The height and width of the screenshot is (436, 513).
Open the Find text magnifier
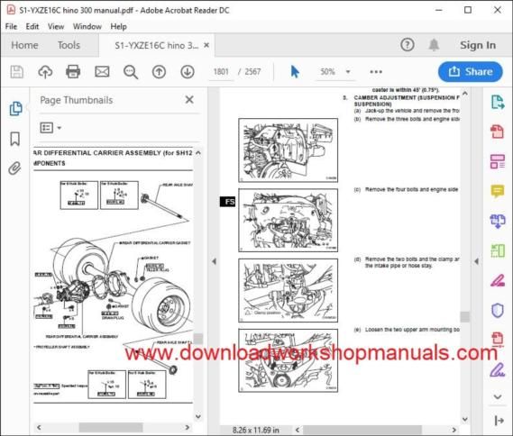tap(131, 72)
